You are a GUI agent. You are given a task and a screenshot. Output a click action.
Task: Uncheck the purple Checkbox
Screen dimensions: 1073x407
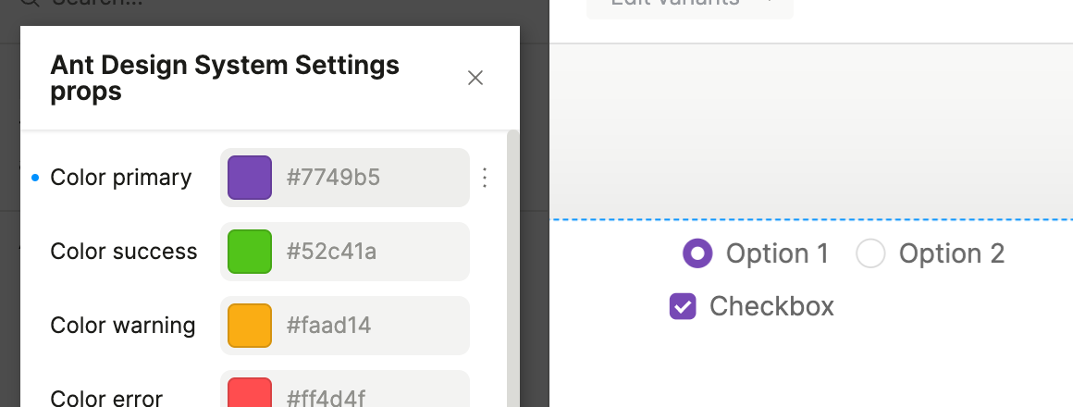coord(683,306)
